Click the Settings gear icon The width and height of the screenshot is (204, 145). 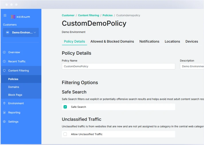click(4, 122)
